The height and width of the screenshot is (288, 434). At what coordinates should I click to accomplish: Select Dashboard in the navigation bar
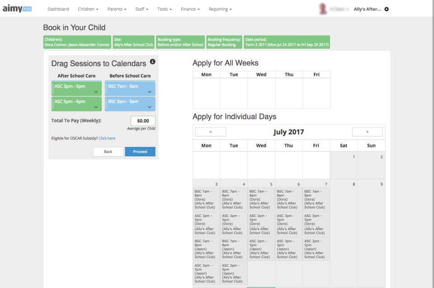pyautogui.click(x=58, y=9)
